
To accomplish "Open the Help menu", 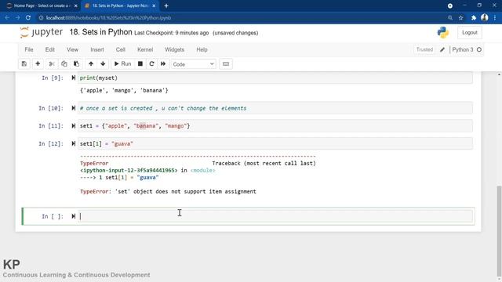I will click(x=202, y=49).
